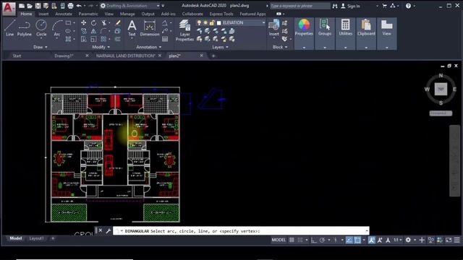The image size is (463, 260).
Task: Select the Trim tool in Modify panel
Action: pos(104,22)
